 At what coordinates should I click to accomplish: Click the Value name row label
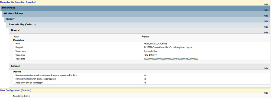coord(21,51)
